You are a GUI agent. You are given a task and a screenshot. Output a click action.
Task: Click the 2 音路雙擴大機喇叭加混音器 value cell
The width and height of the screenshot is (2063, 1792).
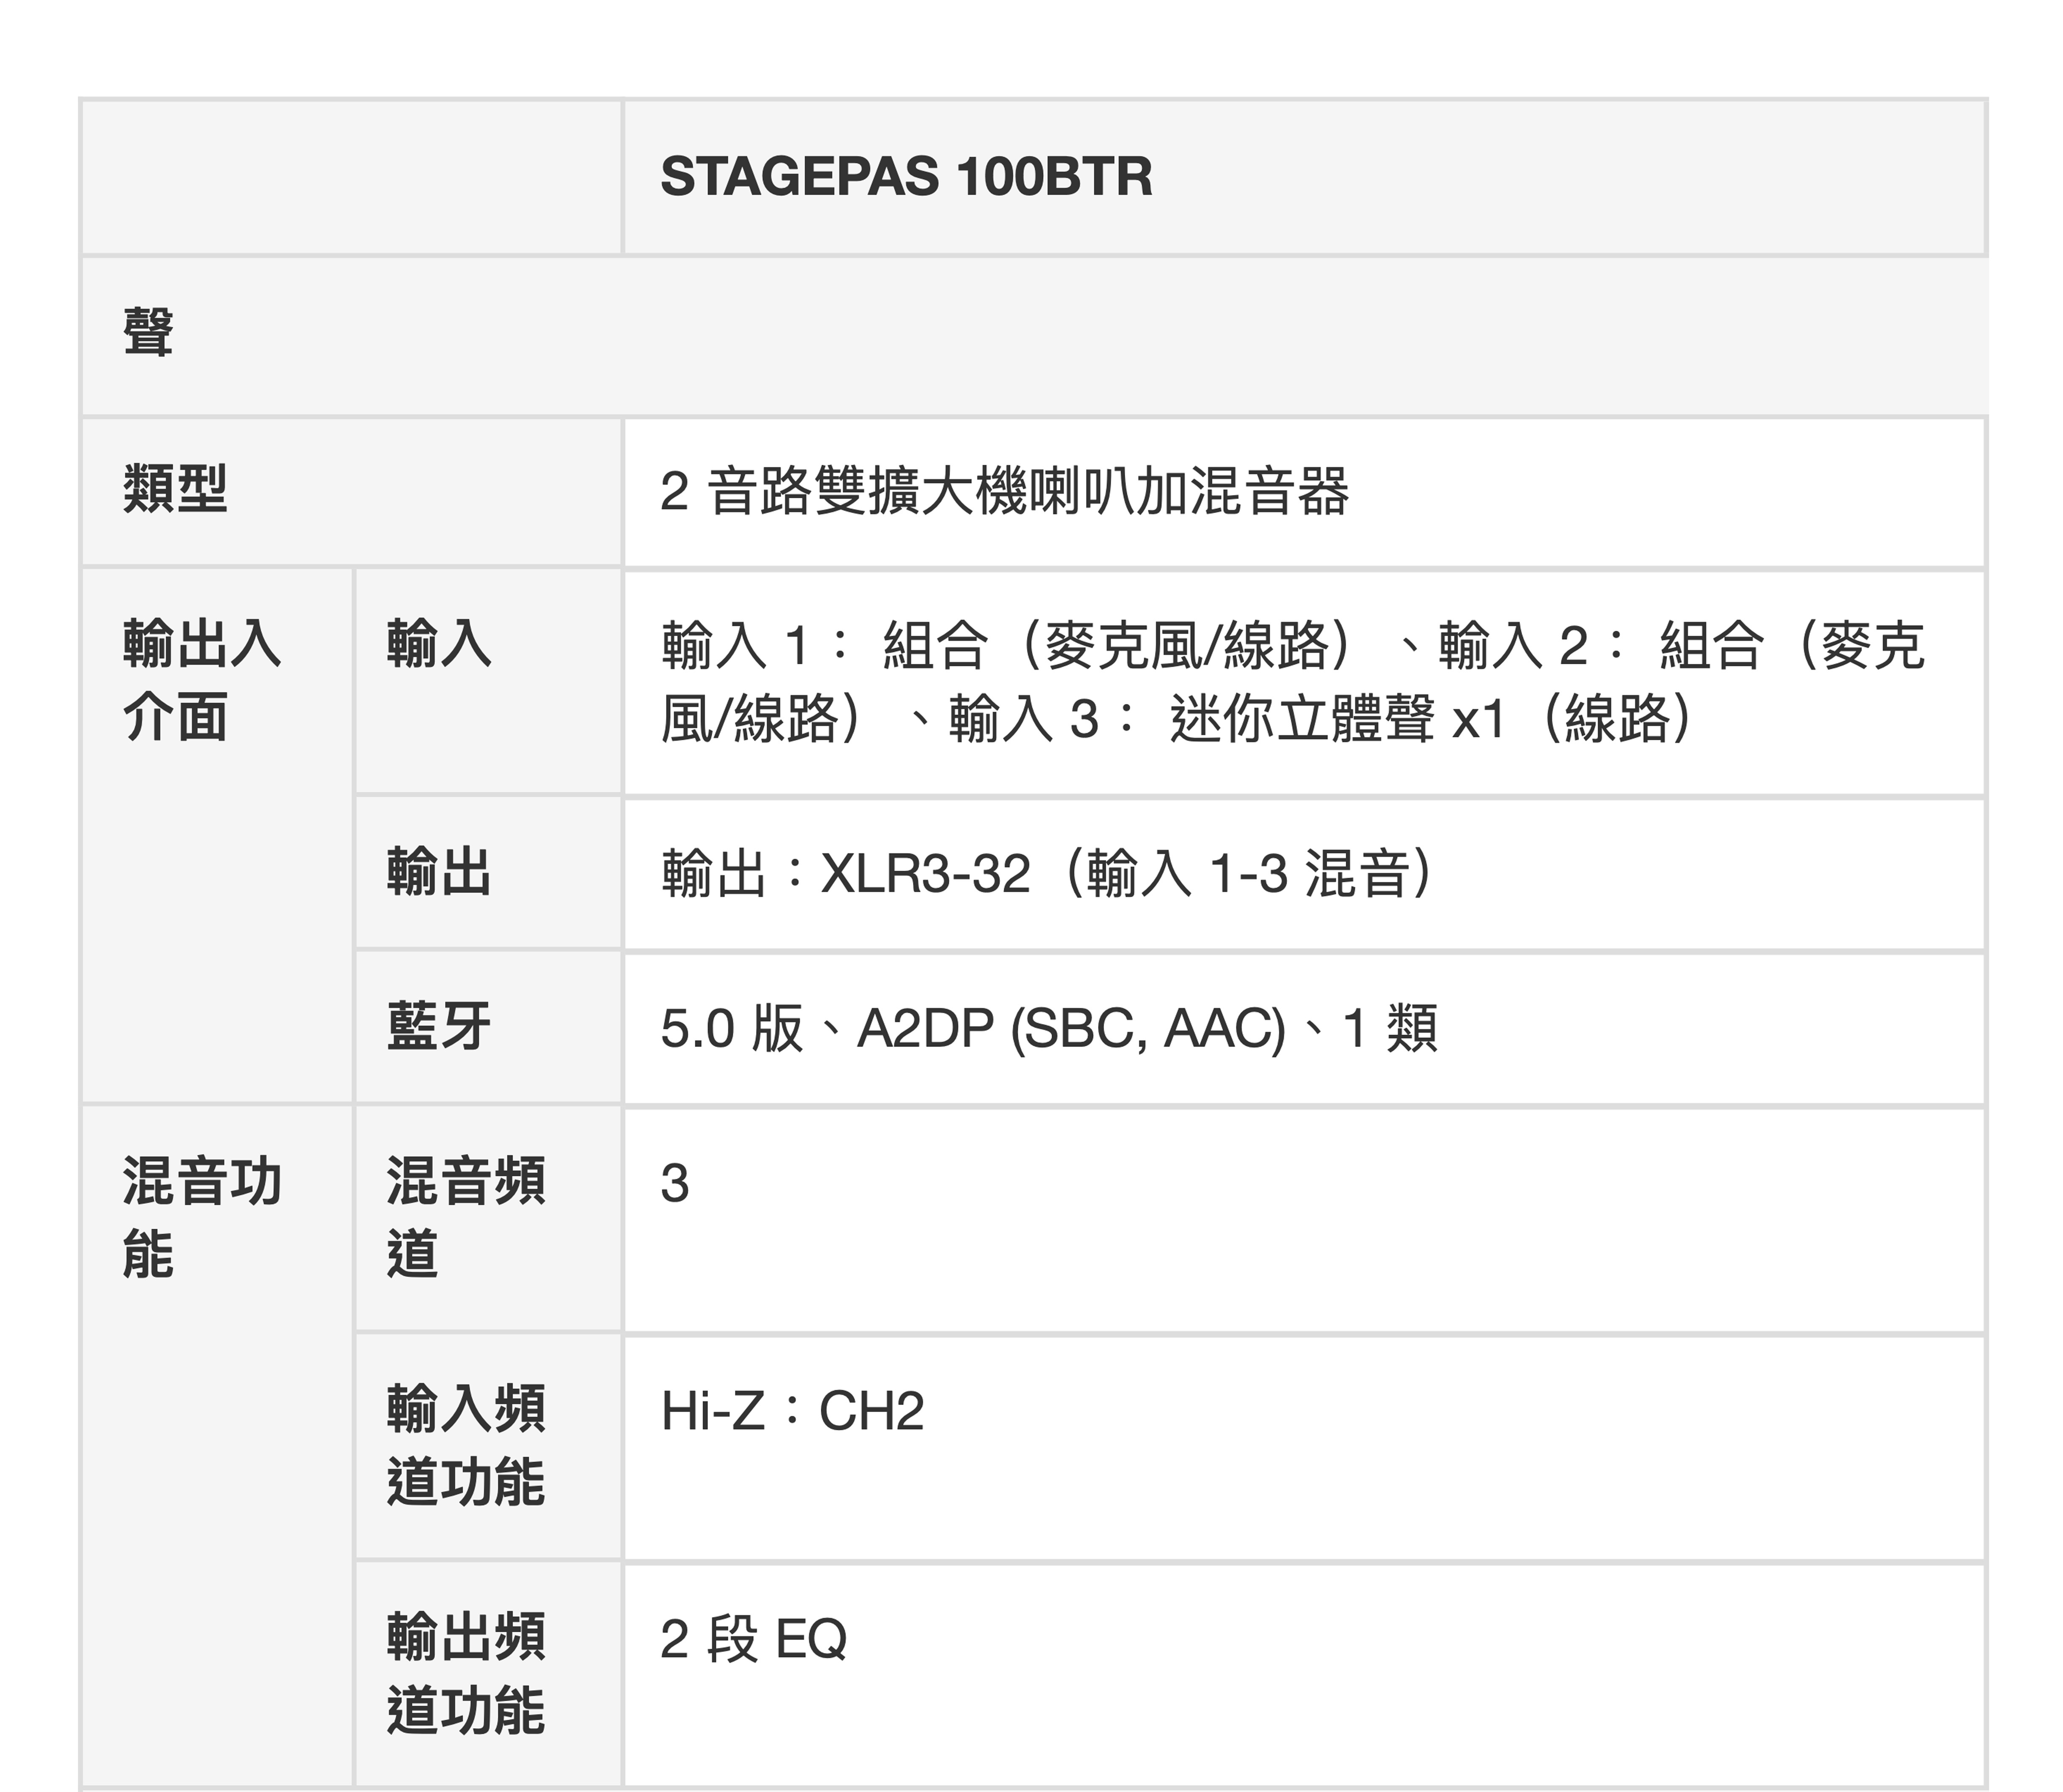(1004, 492)
